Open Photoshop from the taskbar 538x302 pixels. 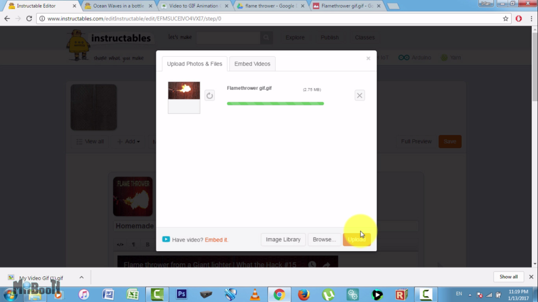(182, 294)
